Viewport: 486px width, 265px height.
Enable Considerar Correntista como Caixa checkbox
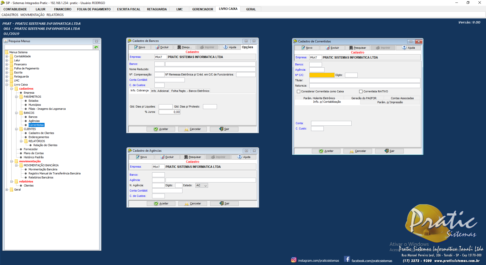point(299,92)
